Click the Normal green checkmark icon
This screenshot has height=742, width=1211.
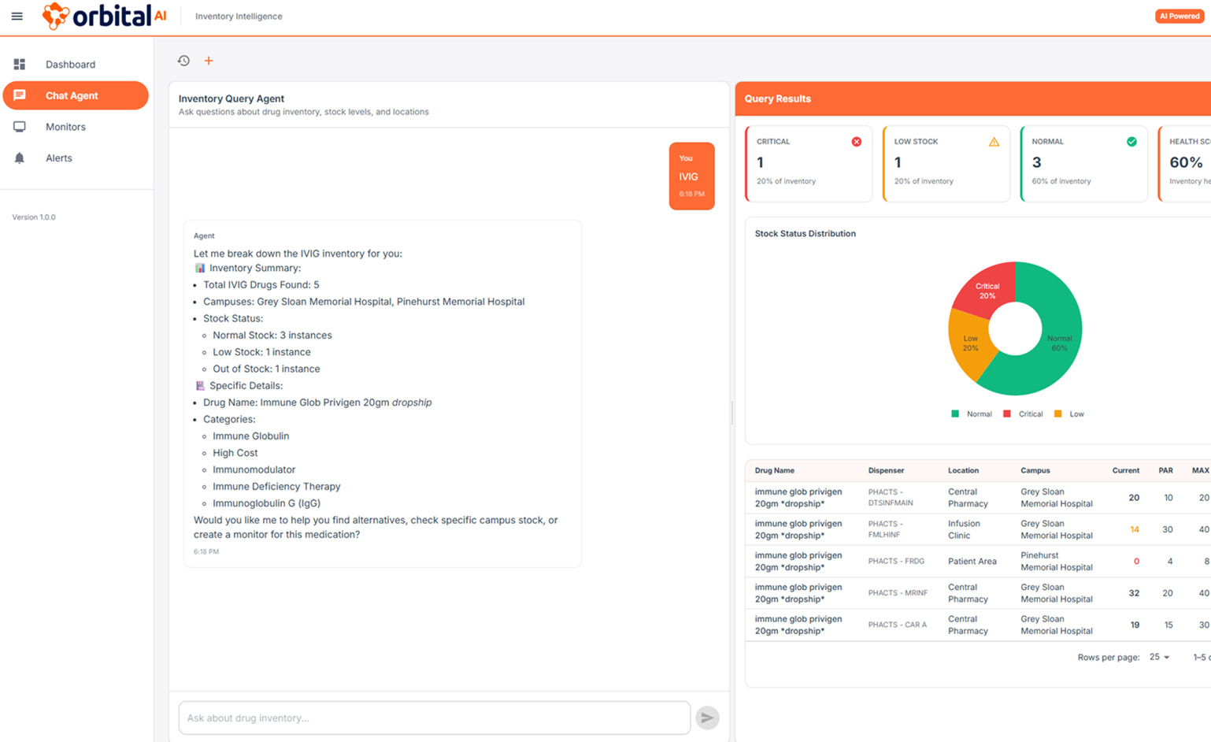coord(1131,142)
